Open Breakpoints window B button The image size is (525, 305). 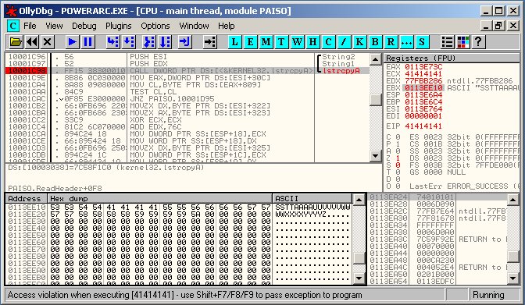(x=375, y=42)
